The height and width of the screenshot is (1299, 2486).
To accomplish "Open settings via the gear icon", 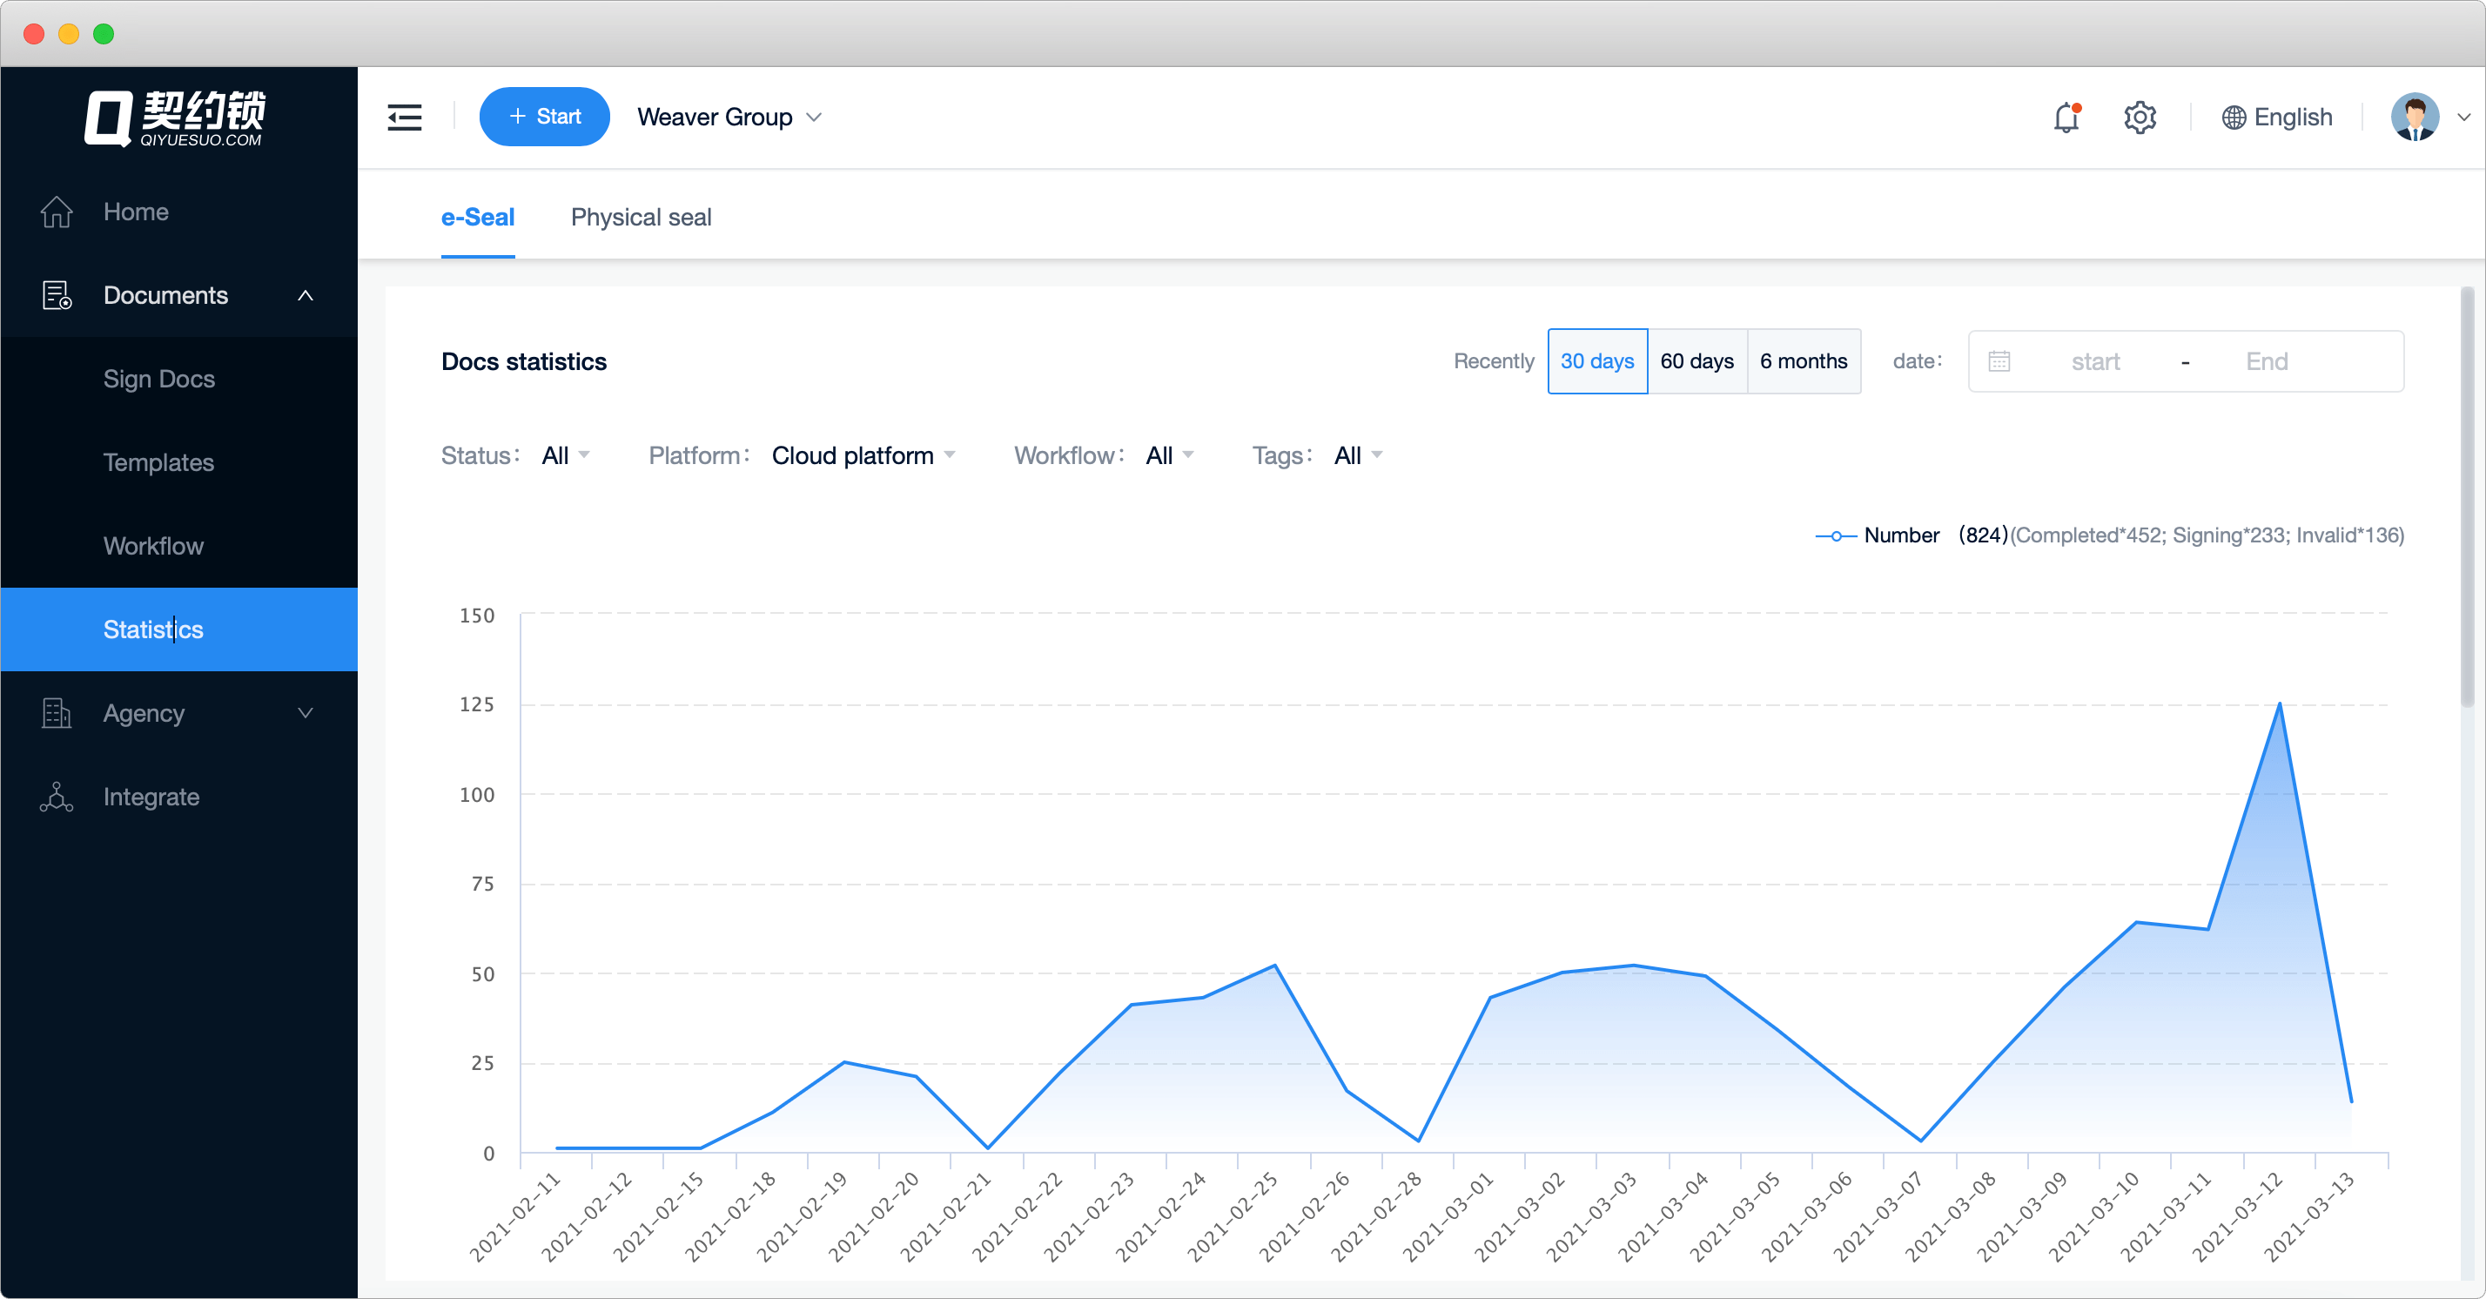I will pyautogui.click(x=2139, y=117).
